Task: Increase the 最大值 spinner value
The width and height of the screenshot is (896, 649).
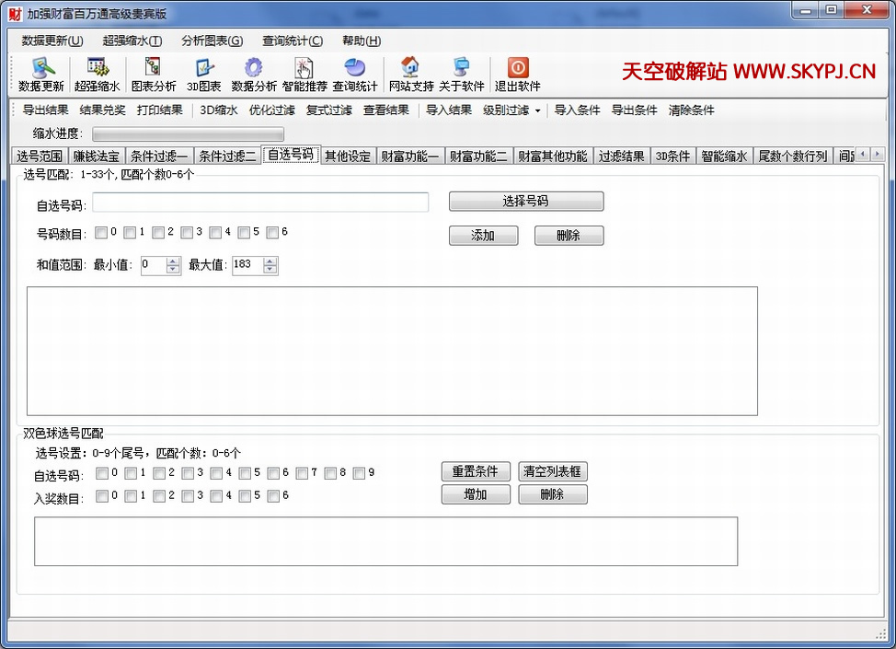Action: (x=270, y=261)
